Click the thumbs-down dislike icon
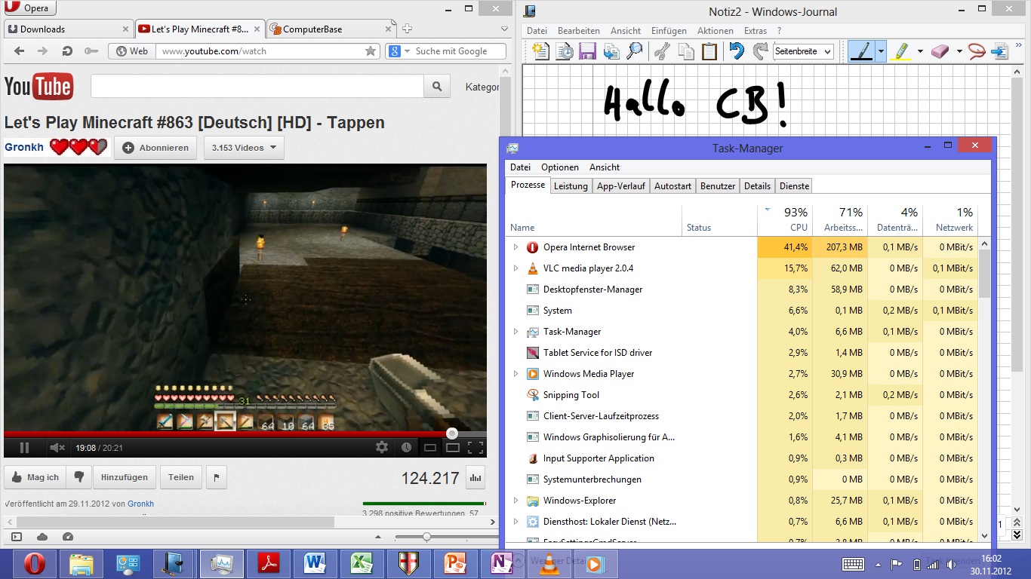 tap(78, 477)
